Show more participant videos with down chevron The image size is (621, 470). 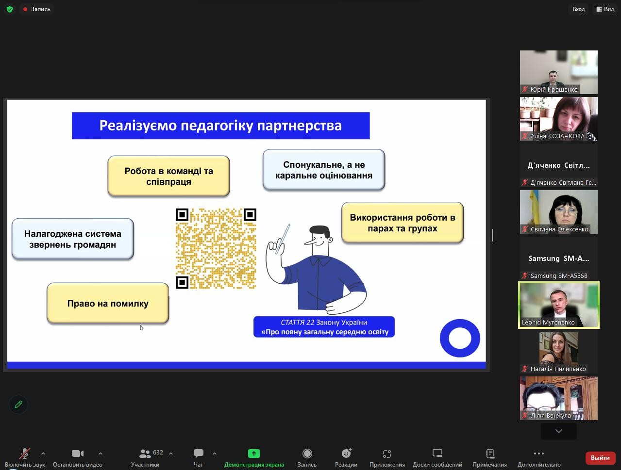coord(559,431)
